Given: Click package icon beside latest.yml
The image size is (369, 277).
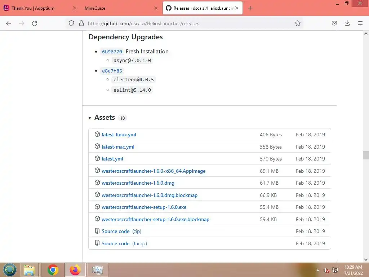Looking at the screenshot, I should point(97,159).
